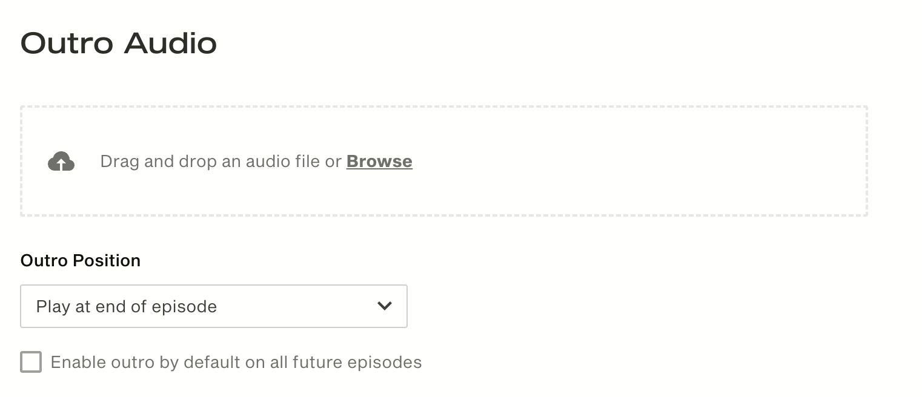Click the cloud upload icon
Image resolution: width=922 pixels, height=397 pixels.
(x=61, y=162)
